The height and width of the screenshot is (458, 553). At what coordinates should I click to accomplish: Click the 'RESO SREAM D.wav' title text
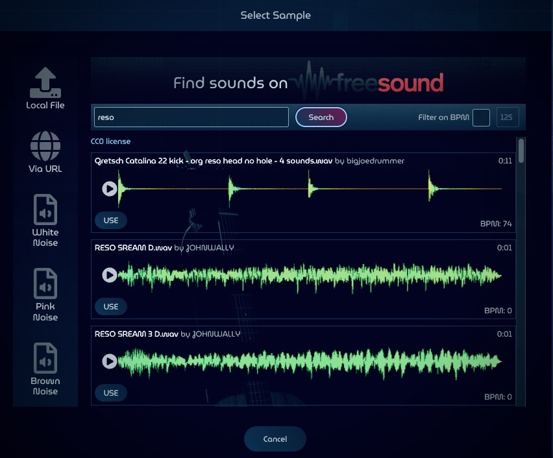[133, 248]
